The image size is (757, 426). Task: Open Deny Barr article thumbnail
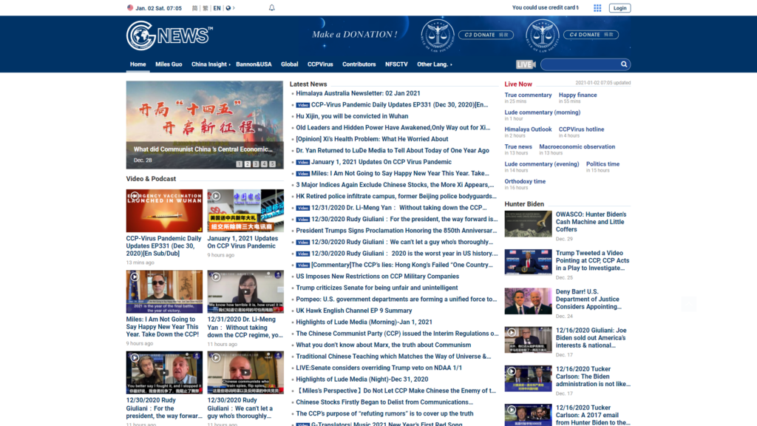pyautogui.click(x=528, y=301)
